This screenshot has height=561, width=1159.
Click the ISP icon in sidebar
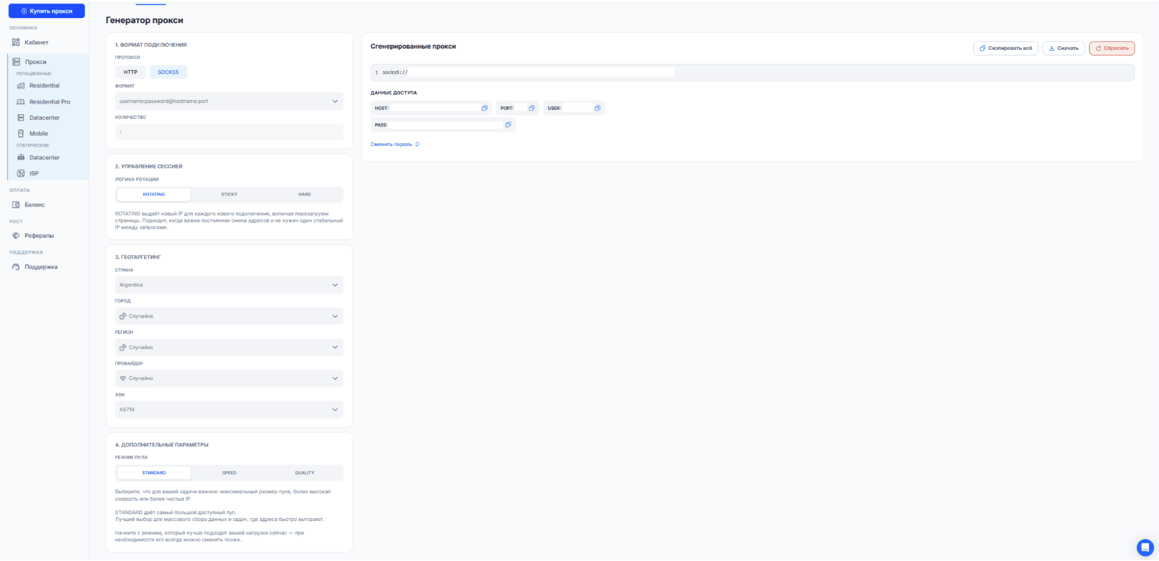(x=21, y=173)
